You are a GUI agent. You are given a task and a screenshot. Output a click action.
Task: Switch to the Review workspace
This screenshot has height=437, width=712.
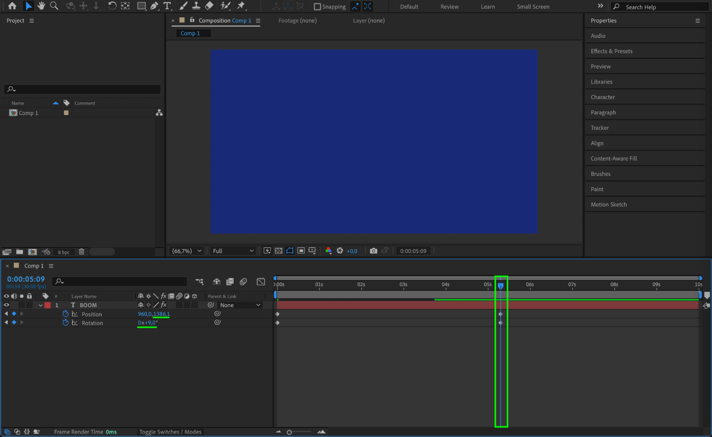[449, 7]
